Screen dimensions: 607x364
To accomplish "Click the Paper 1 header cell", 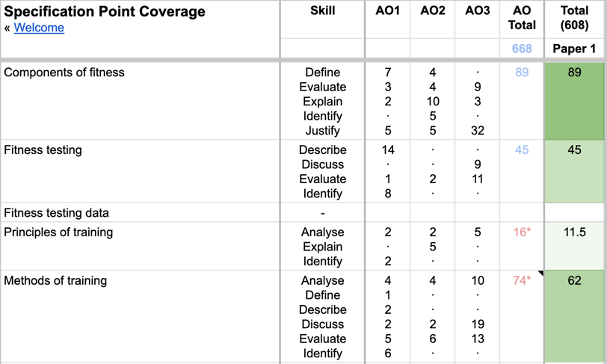I will [x=574, y=49].
